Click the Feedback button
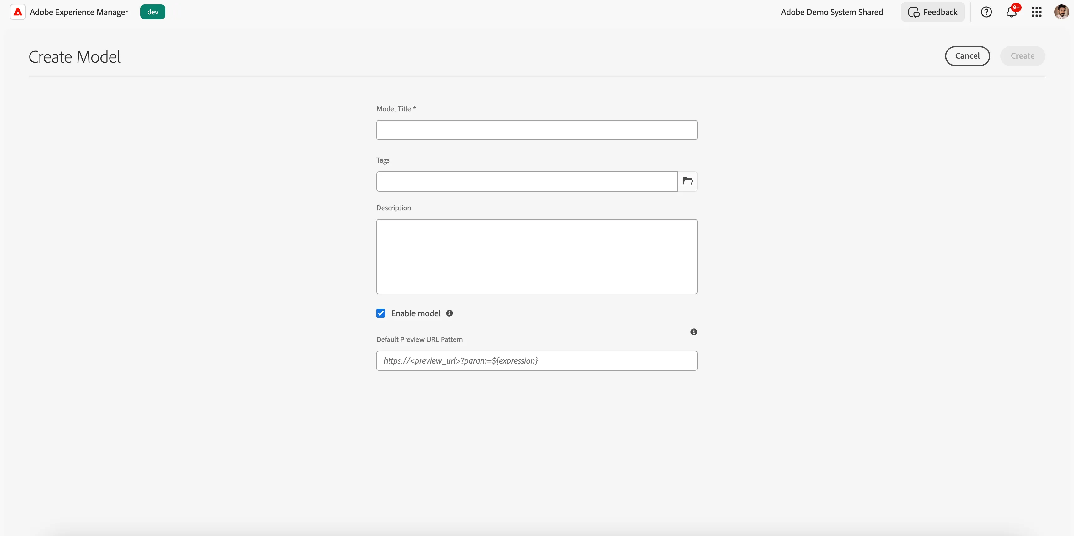Screen dimensions: 1074x536 point(933,12)
